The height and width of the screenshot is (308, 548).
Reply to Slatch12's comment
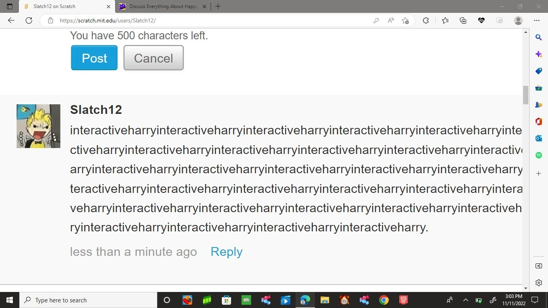pyautogui.click(x=226, y=251)
